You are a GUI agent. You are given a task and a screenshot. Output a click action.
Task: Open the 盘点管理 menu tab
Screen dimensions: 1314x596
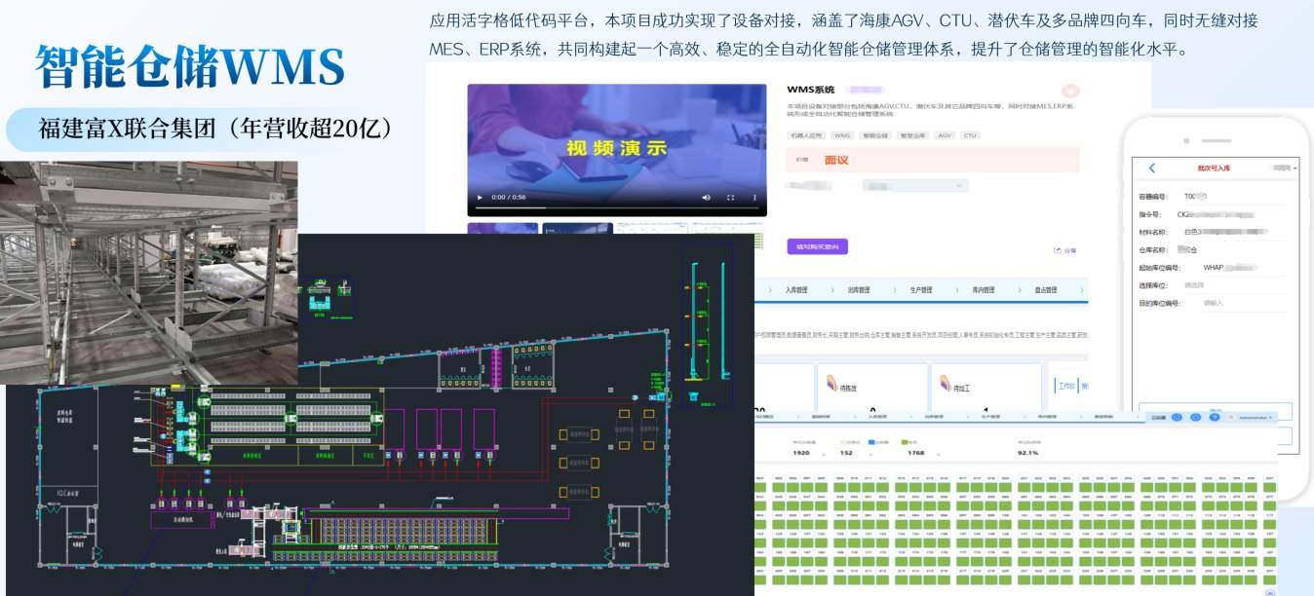tap(1046, 289)
